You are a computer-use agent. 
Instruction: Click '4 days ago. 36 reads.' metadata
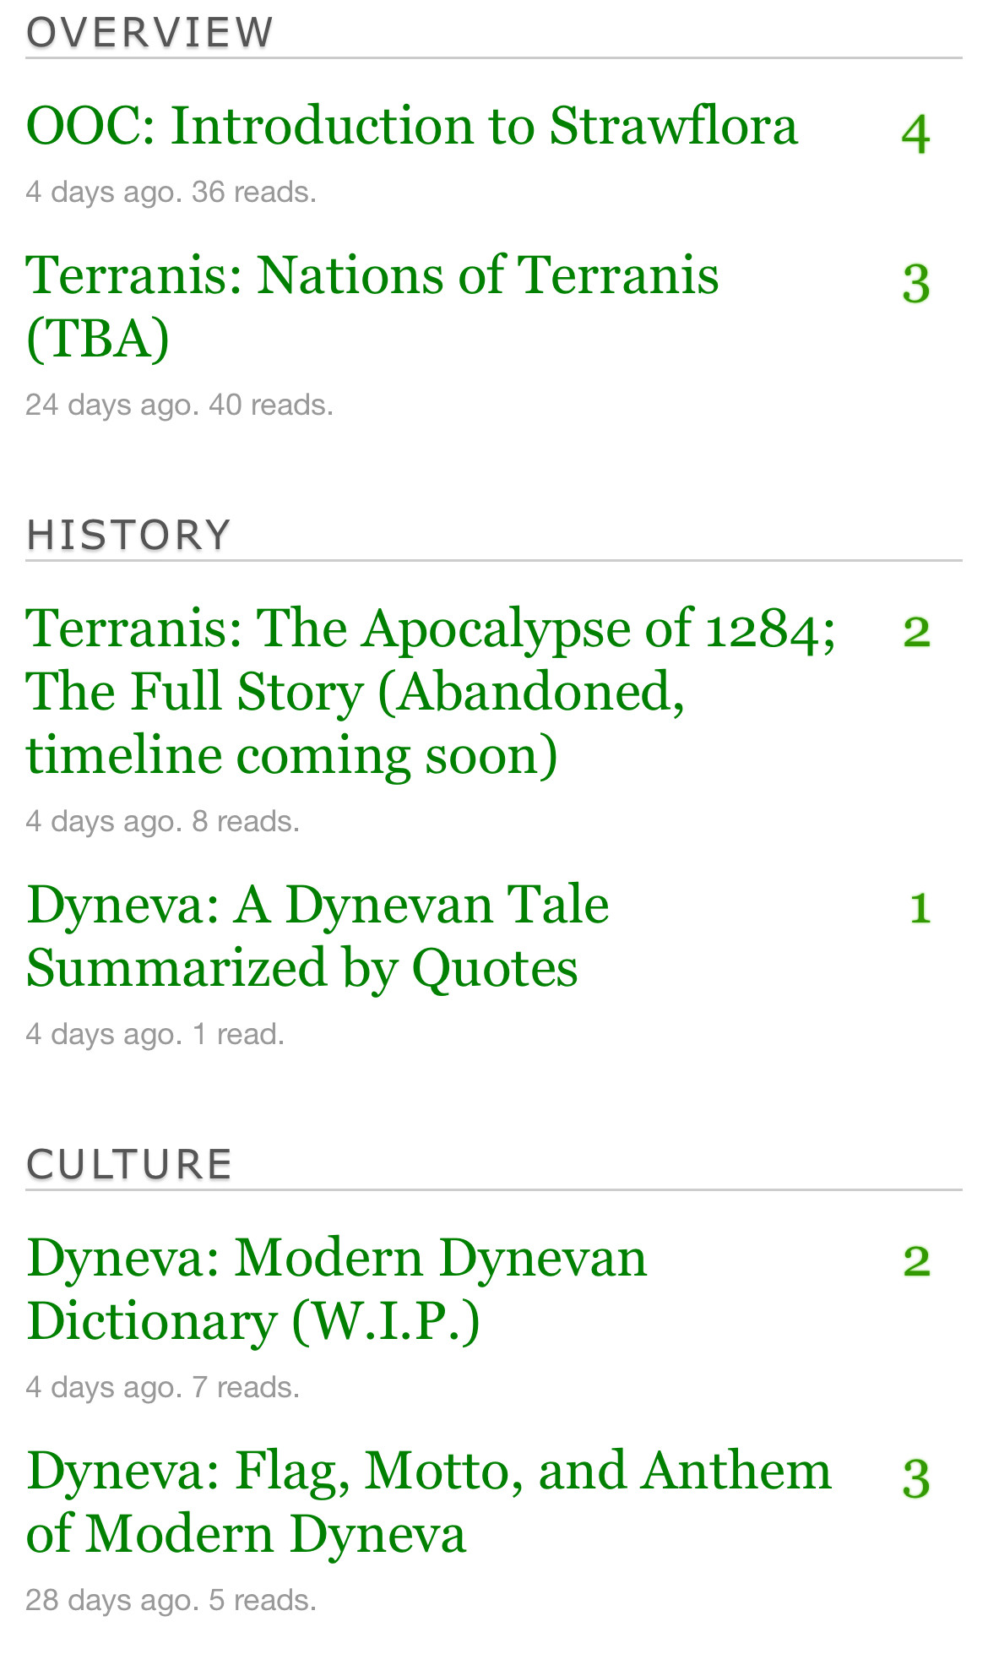[x=171, y=193]
